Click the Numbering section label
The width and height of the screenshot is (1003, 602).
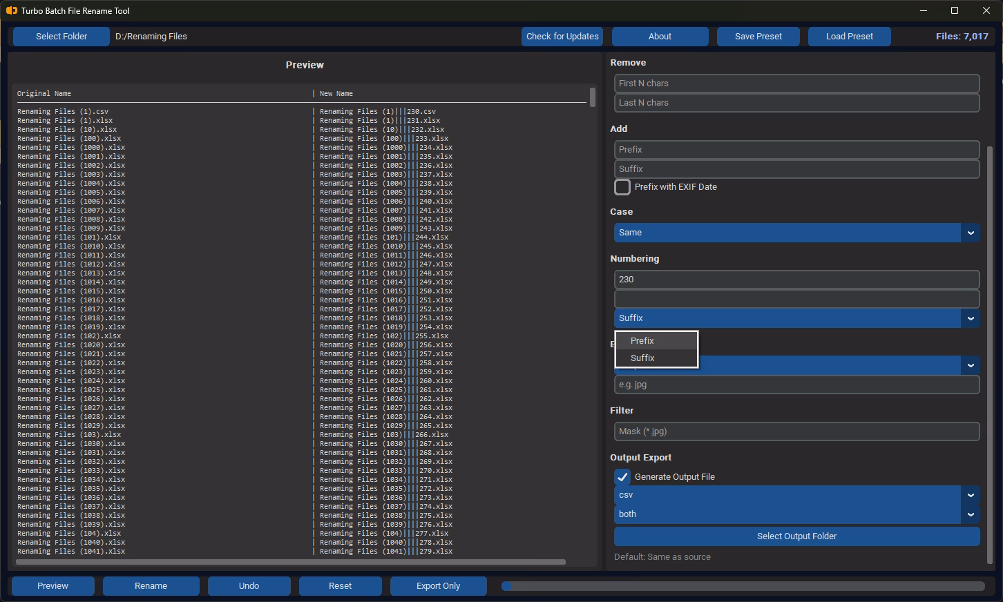point(635,259)
